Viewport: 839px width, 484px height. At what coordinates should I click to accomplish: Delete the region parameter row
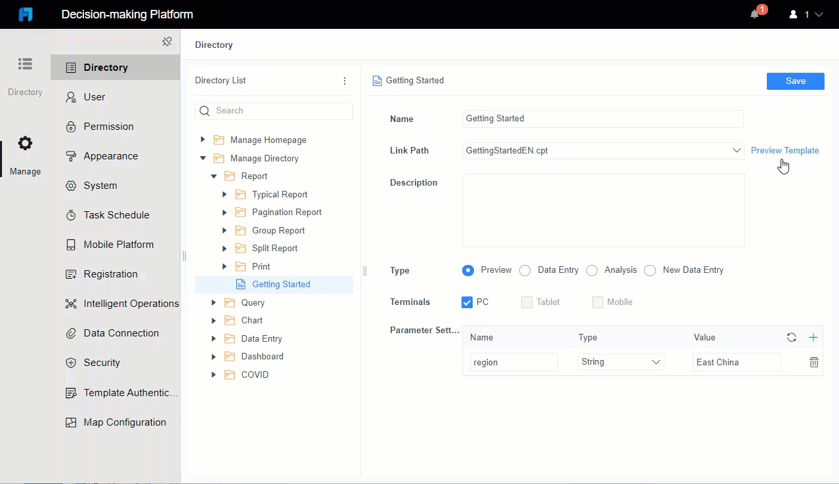[814, 362]
